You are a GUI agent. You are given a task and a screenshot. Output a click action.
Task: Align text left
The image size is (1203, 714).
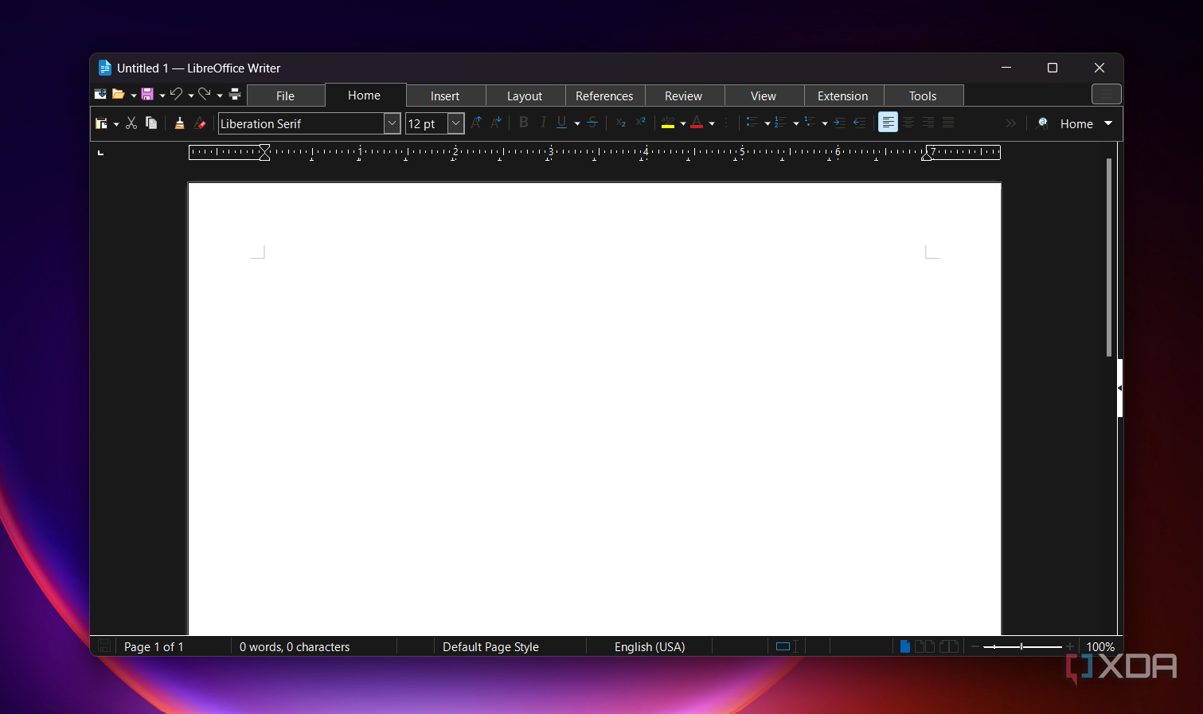tap(888, 123)
